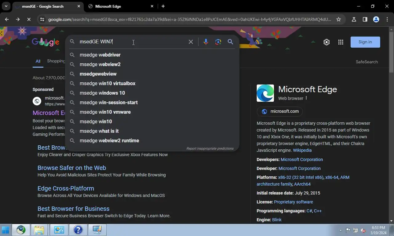
Task: Select suggestion msedge webview2
Action: pyautogui.click(x=152, y=64)
